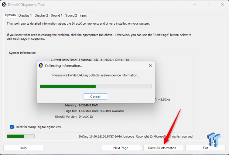
Task: Click the dialog's green collection progress bar
Action: (x=96, y=87)
